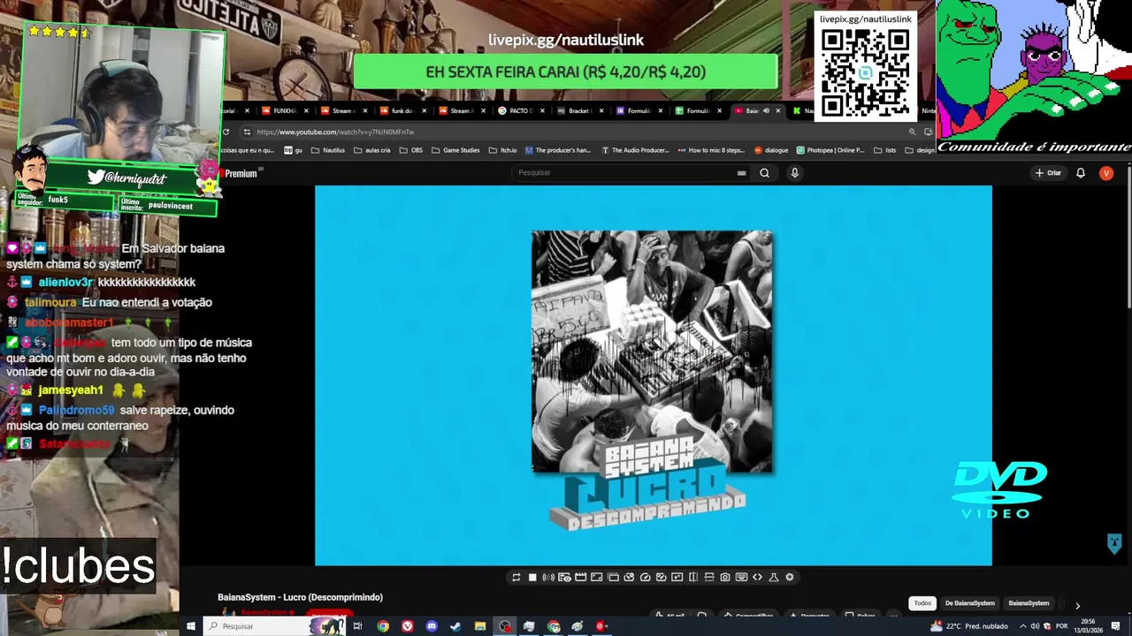The width and height of the screenshot is (1132, 636).
Task: Click the code brackets icon in player toolbar
Action: click(757, 578)
